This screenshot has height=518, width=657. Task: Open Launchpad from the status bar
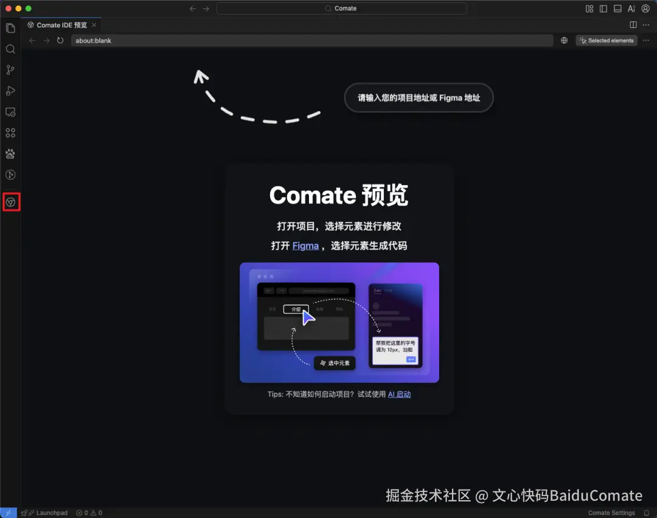click(44, 513)
